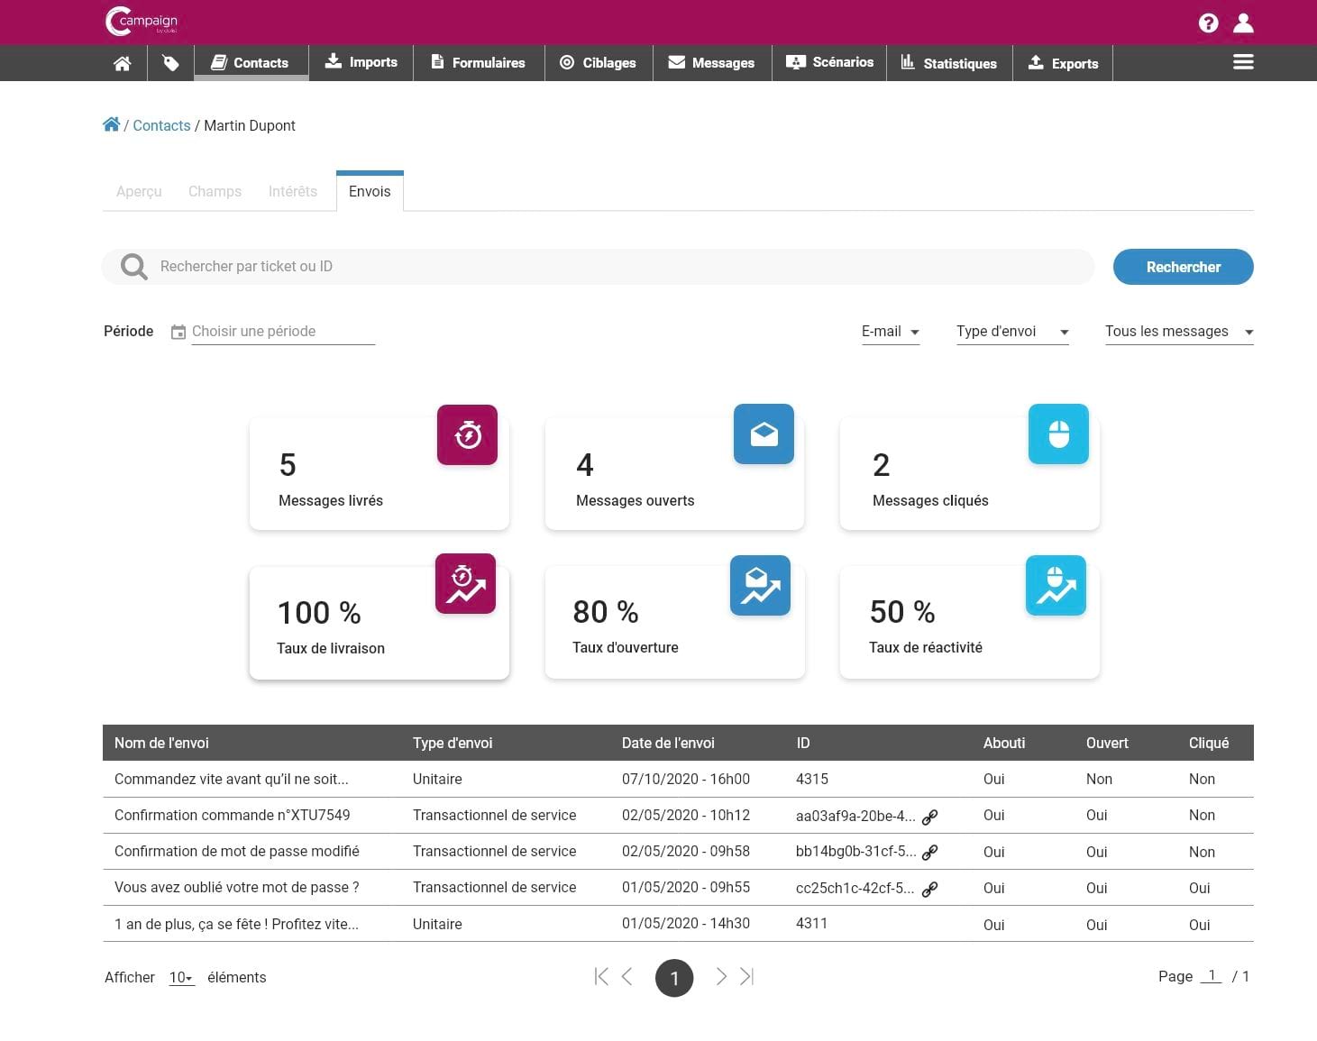
Task: Sort by Date de l'envoi column header
Action: tap(668, 743)
